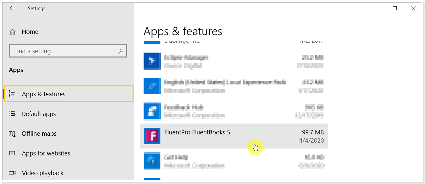Minimize the Settings window
Screen dimensions: 425x184
click(x=376, y=9)
